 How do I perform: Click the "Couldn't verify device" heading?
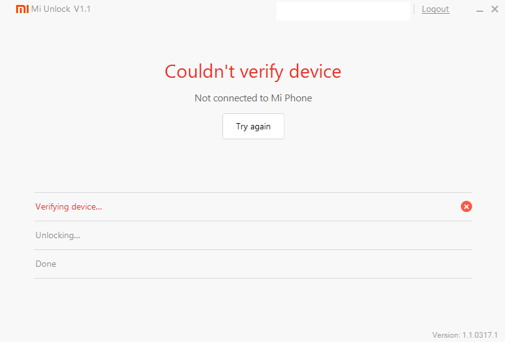pos(253,72)
